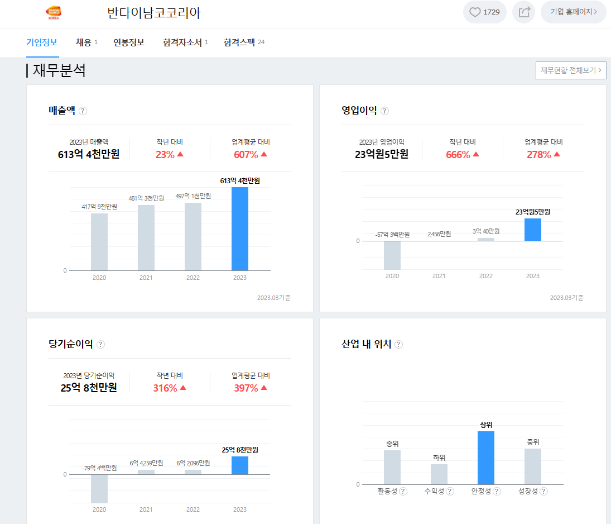The image size is (611, 524).
Task: Click help icon beside 안정성 label
Action: click(x=497, y=491)
